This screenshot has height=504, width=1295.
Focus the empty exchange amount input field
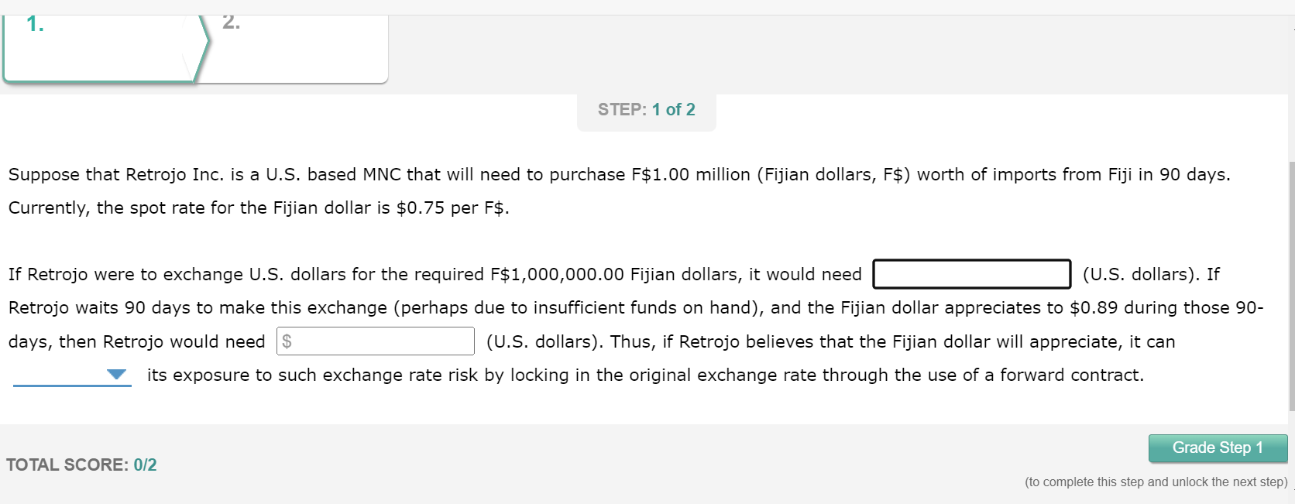point(971,274)
